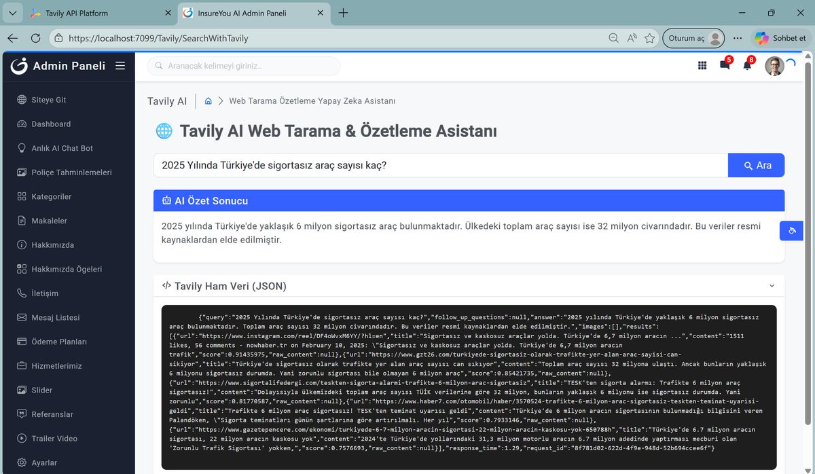Toggle the sidebar hamburger menu
The width and height of the screenshot is (815, 474).
[120, 66]
